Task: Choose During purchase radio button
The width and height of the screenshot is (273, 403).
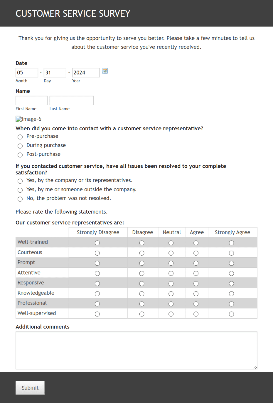Action: pos(20,146)
